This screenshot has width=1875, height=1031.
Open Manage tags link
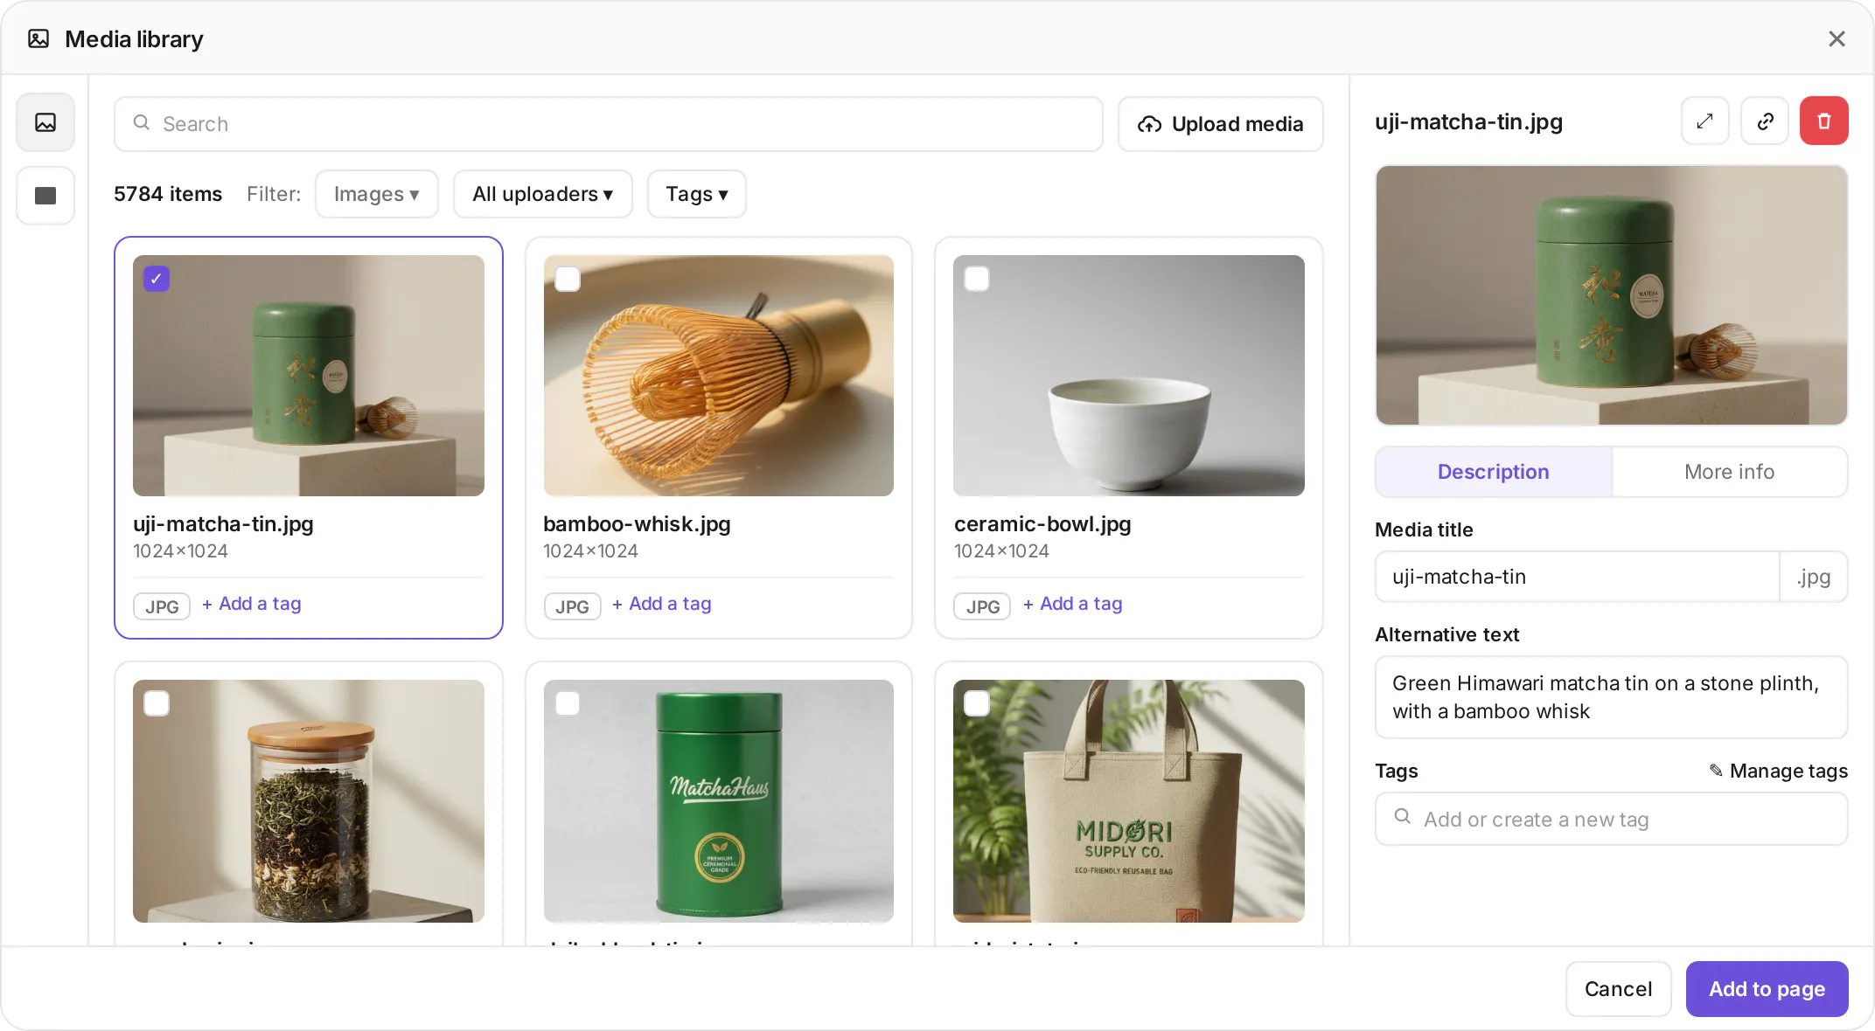1778,771
